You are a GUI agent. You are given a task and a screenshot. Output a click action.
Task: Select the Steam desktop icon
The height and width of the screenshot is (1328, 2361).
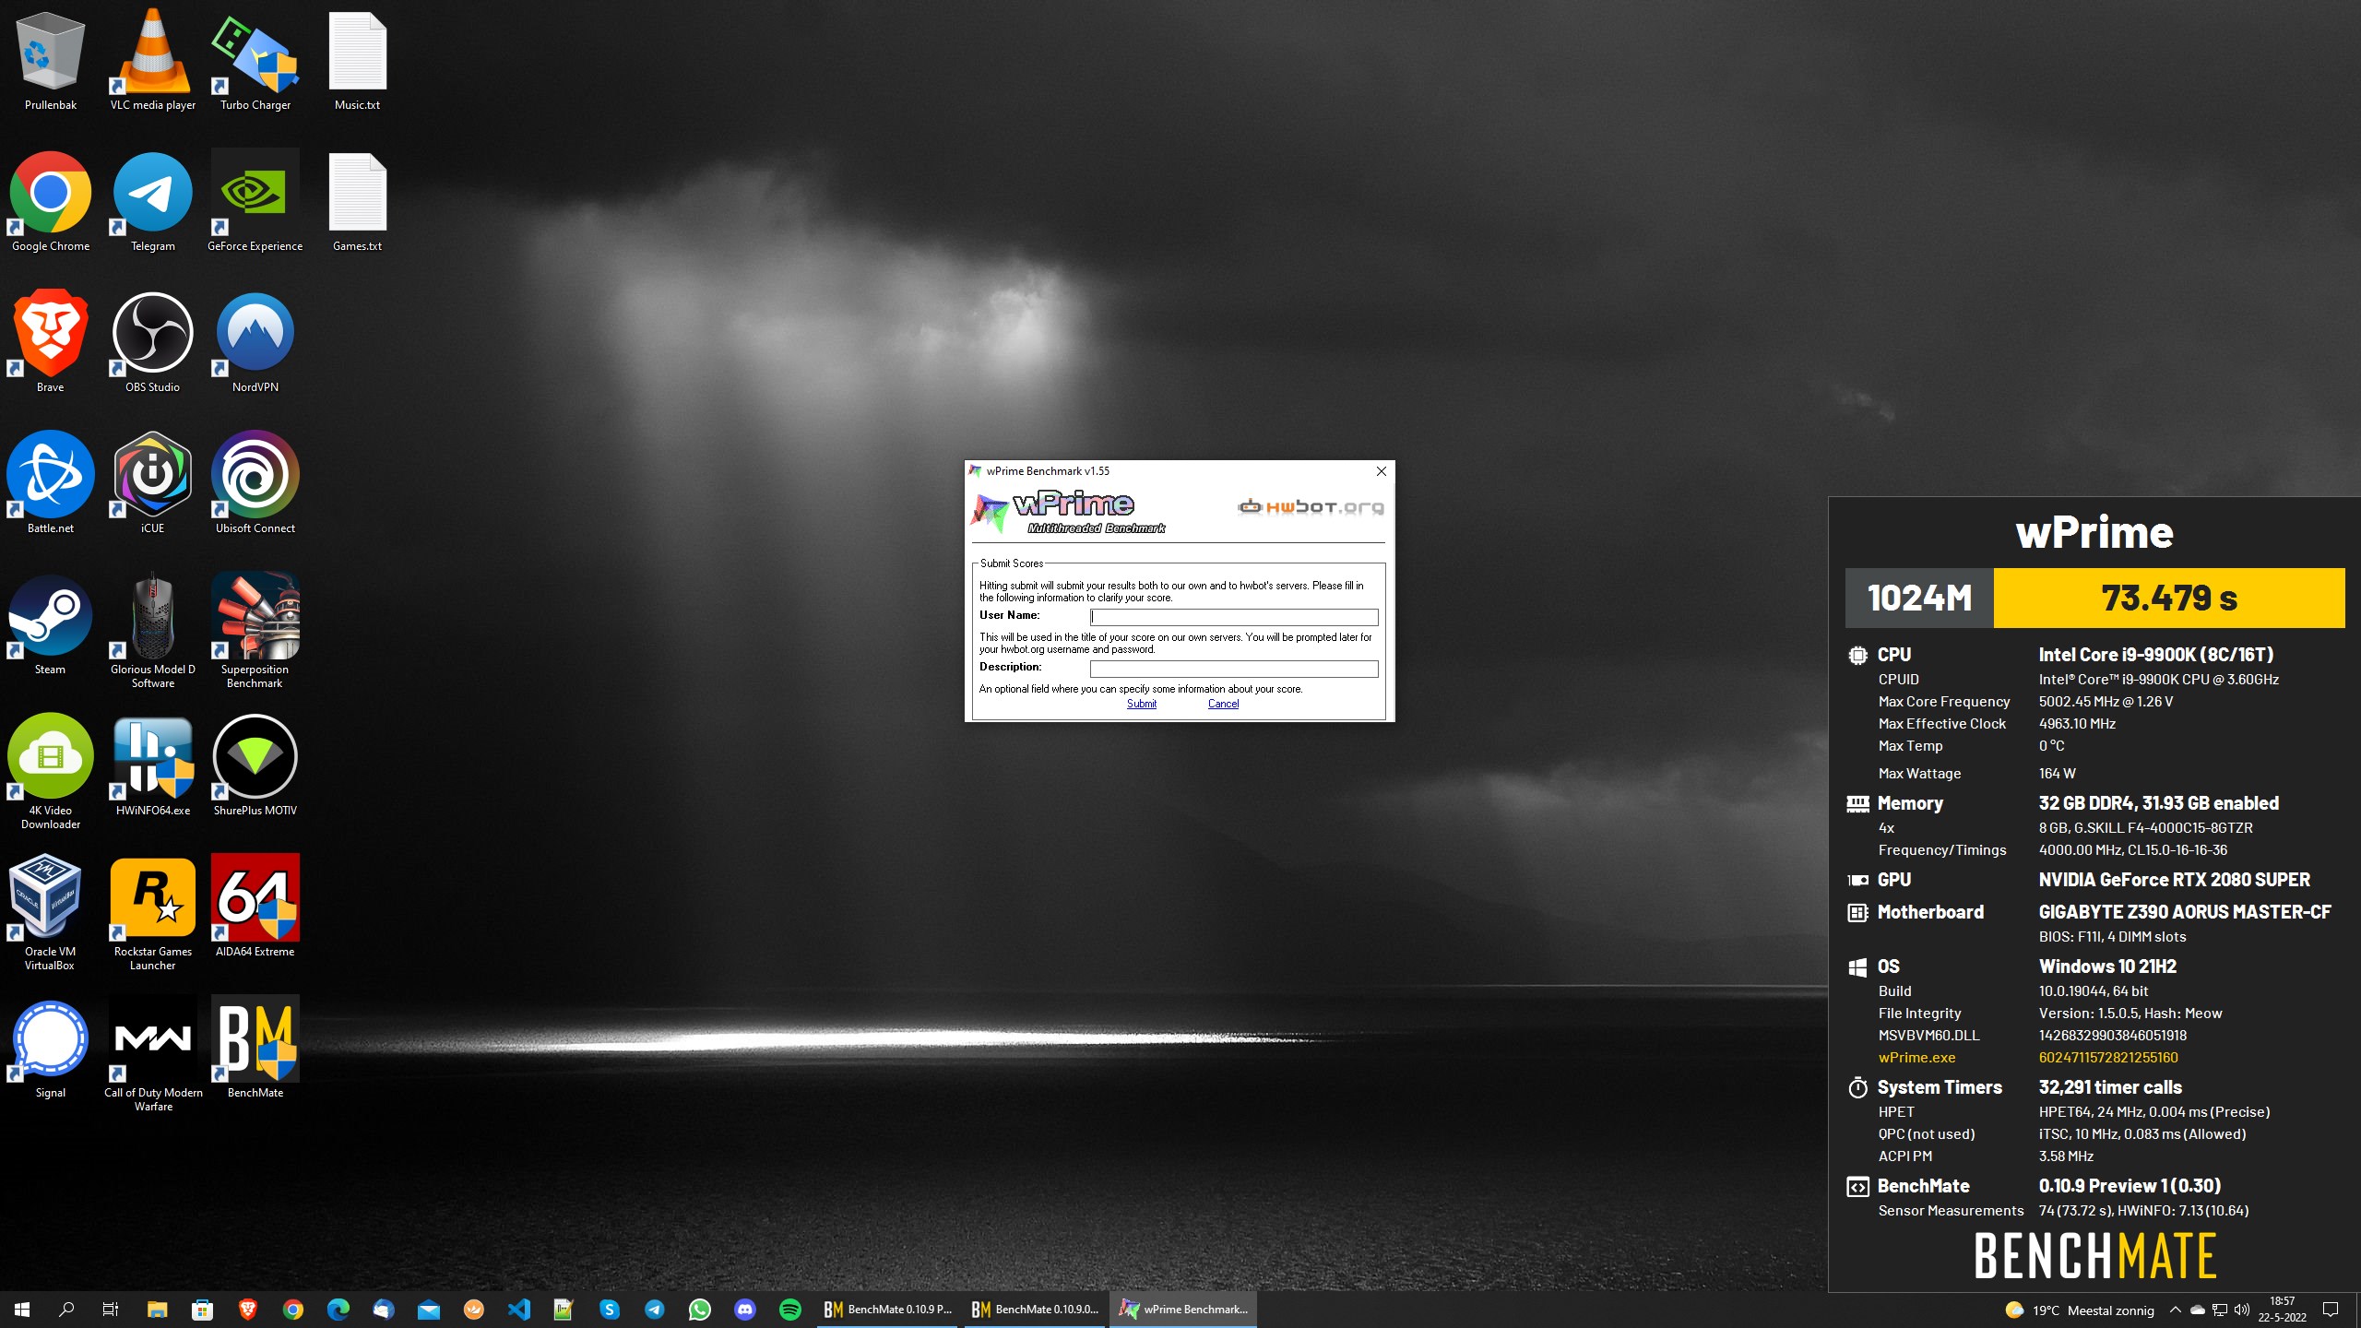[x=51, y=625]
